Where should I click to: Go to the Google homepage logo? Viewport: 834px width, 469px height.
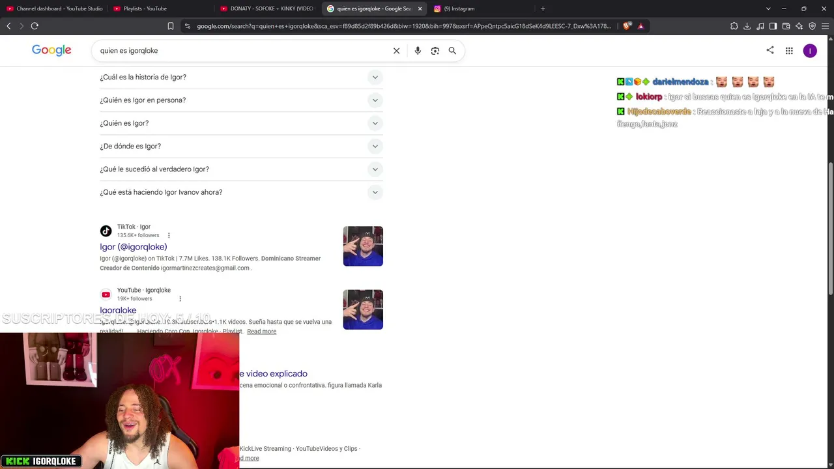pos(51,51)
